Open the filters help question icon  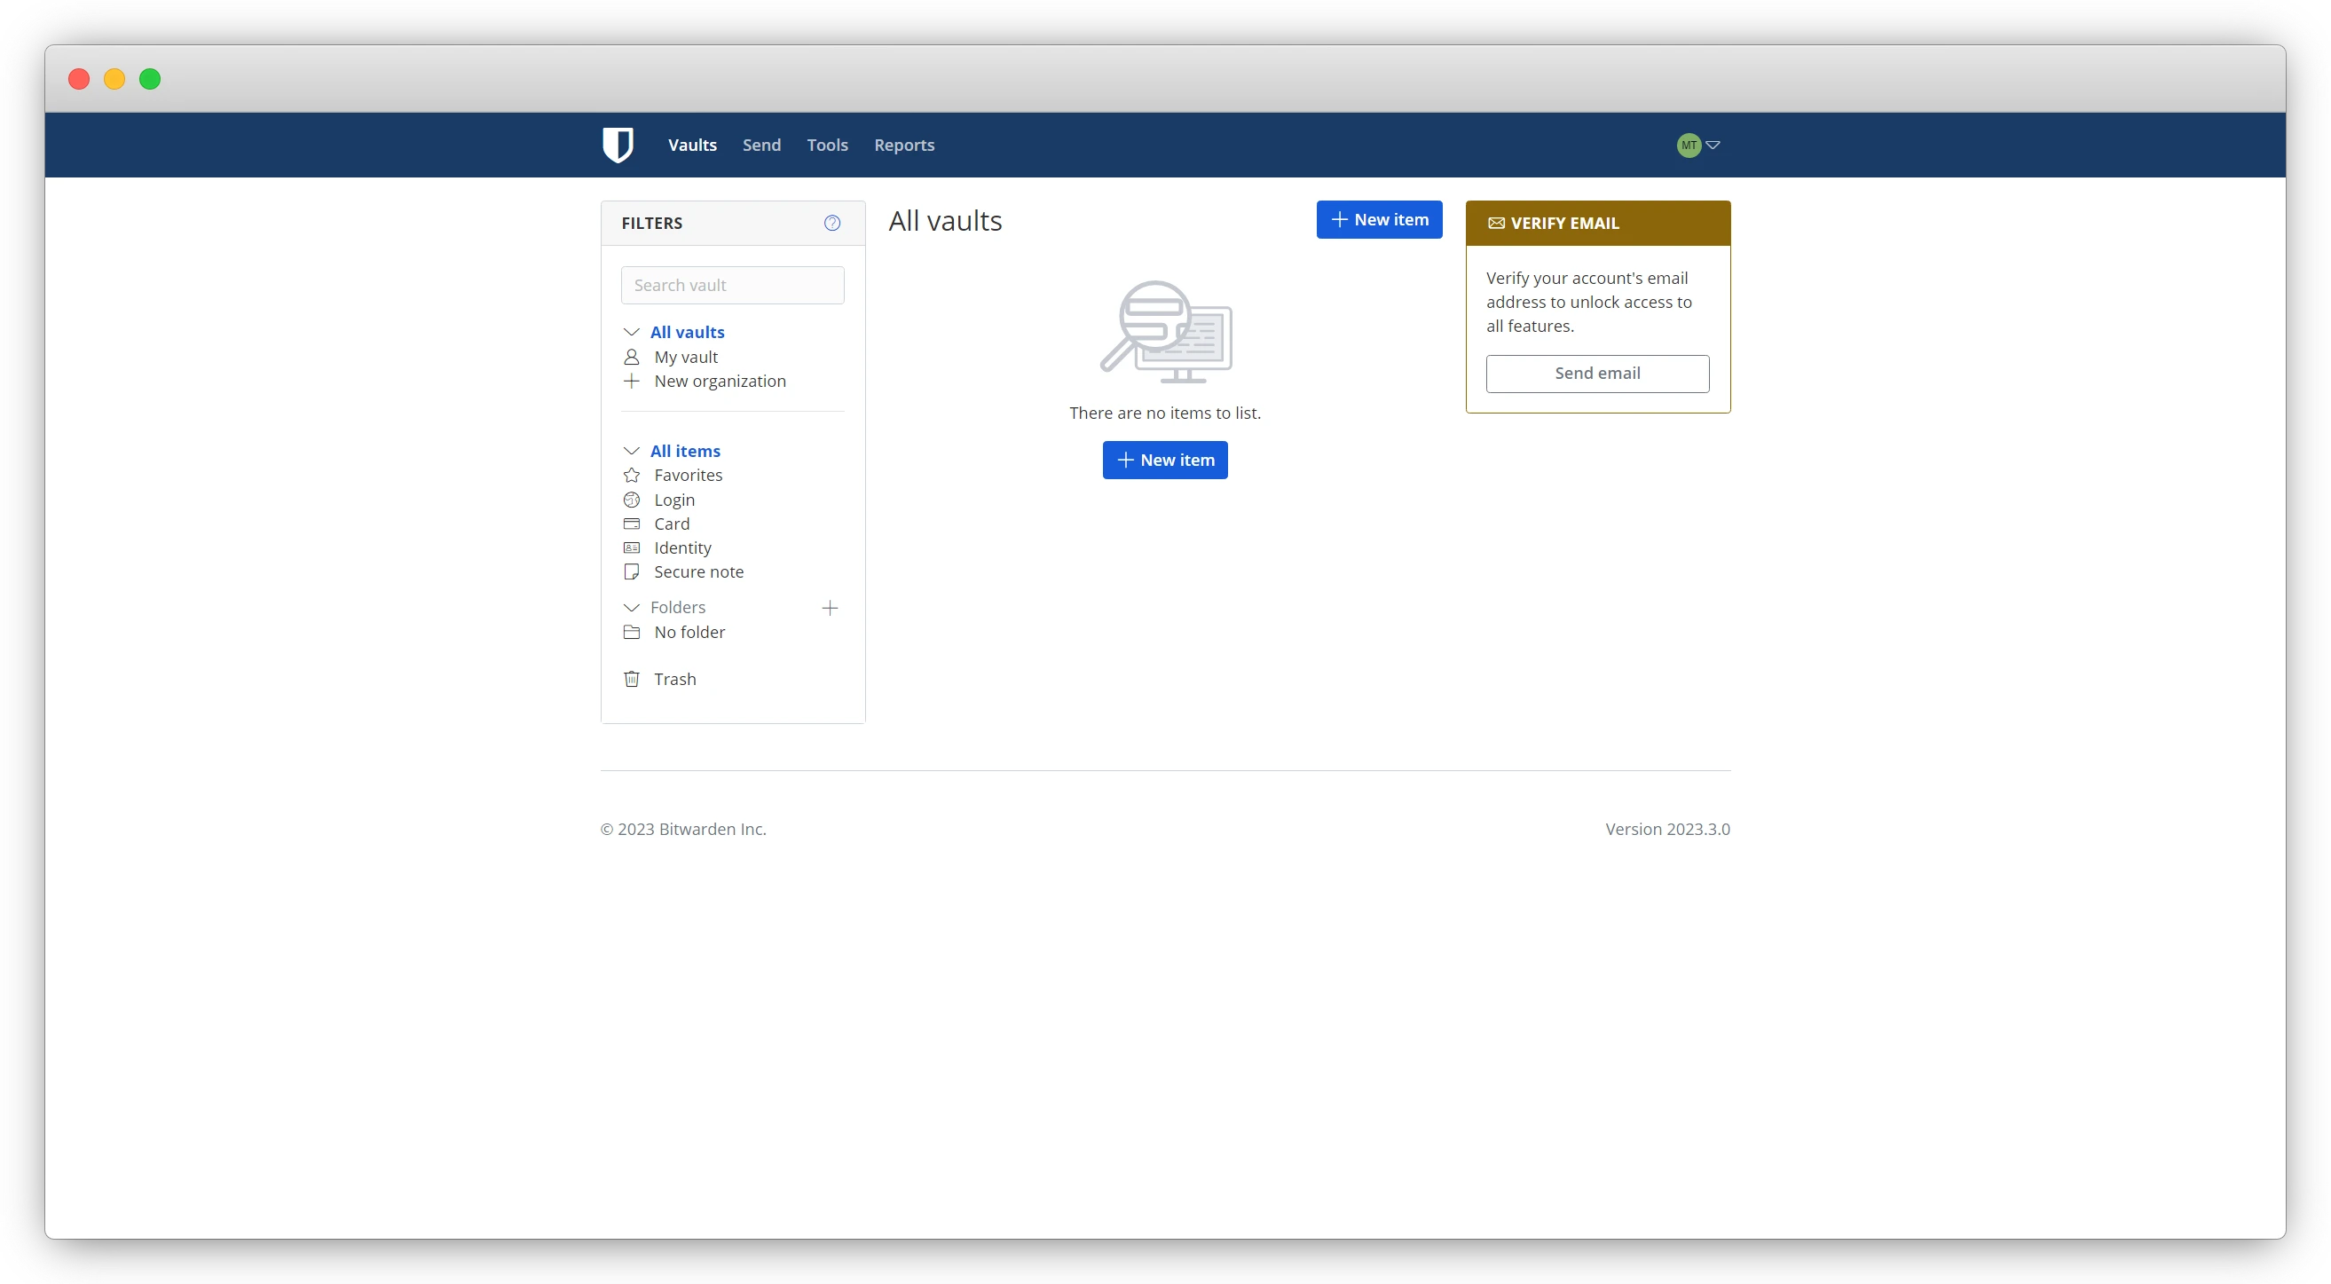(831, 223)
